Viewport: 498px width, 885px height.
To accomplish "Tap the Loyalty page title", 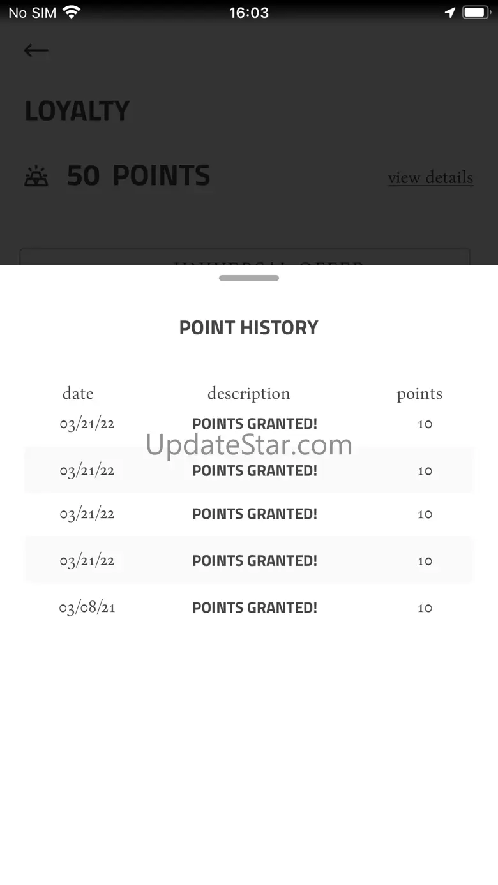I will coord(77,111).
